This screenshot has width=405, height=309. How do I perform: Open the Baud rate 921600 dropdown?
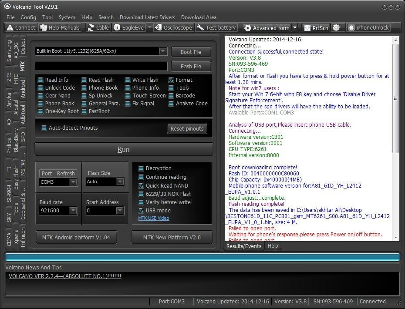point(73,211)
